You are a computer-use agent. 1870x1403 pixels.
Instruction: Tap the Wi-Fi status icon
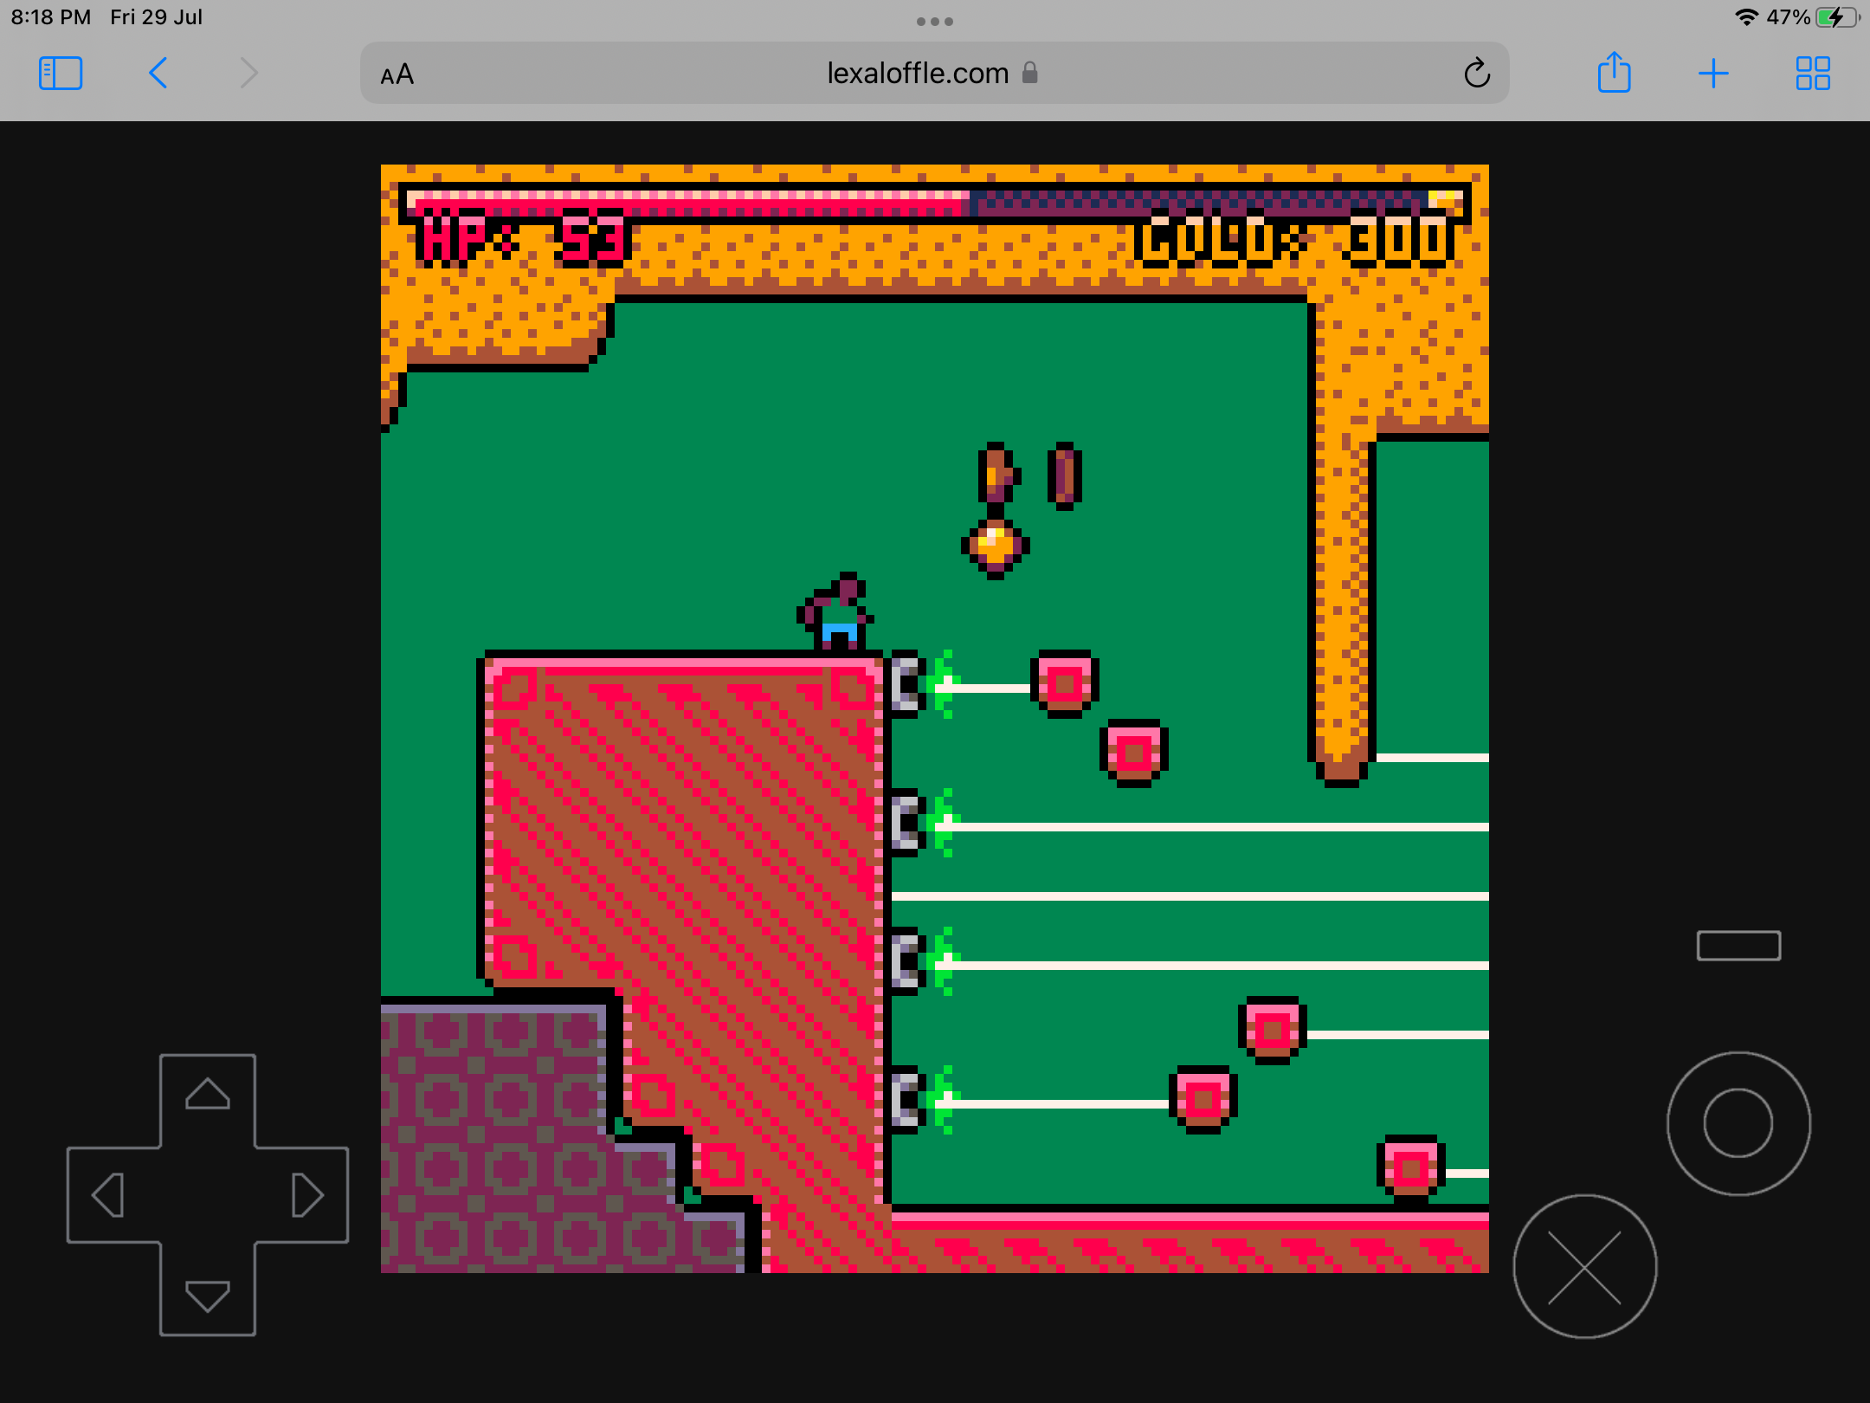(x=1747, y=17)
